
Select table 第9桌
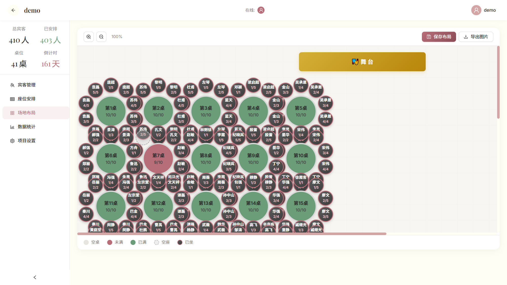pyautogui.click(x=253, y=158)
